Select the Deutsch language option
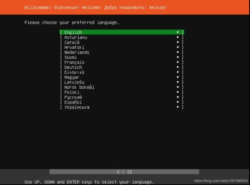 (x=121, y=67)
